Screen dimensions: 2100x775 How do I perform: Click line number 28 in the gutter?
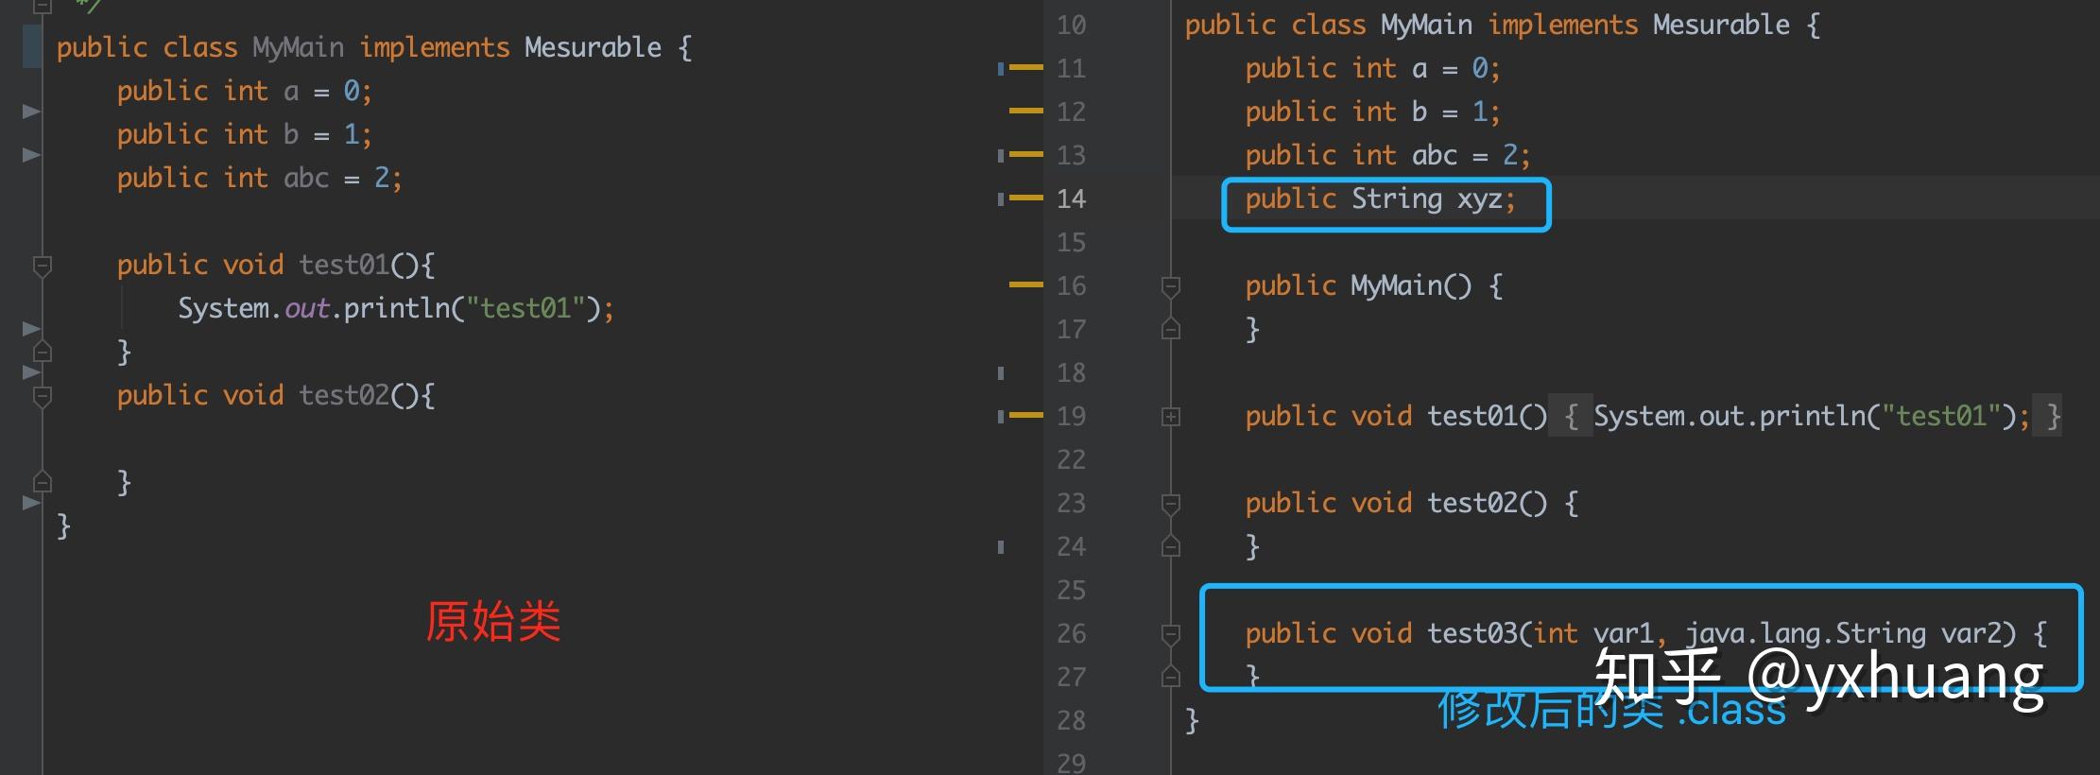click(x=1071, y=721)
